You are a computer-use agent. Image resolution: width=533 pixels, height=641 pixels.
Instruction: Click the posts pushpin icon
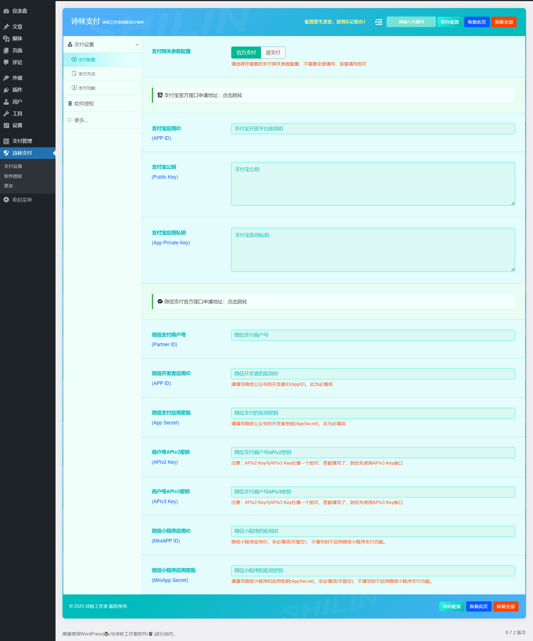click(6, 27)
